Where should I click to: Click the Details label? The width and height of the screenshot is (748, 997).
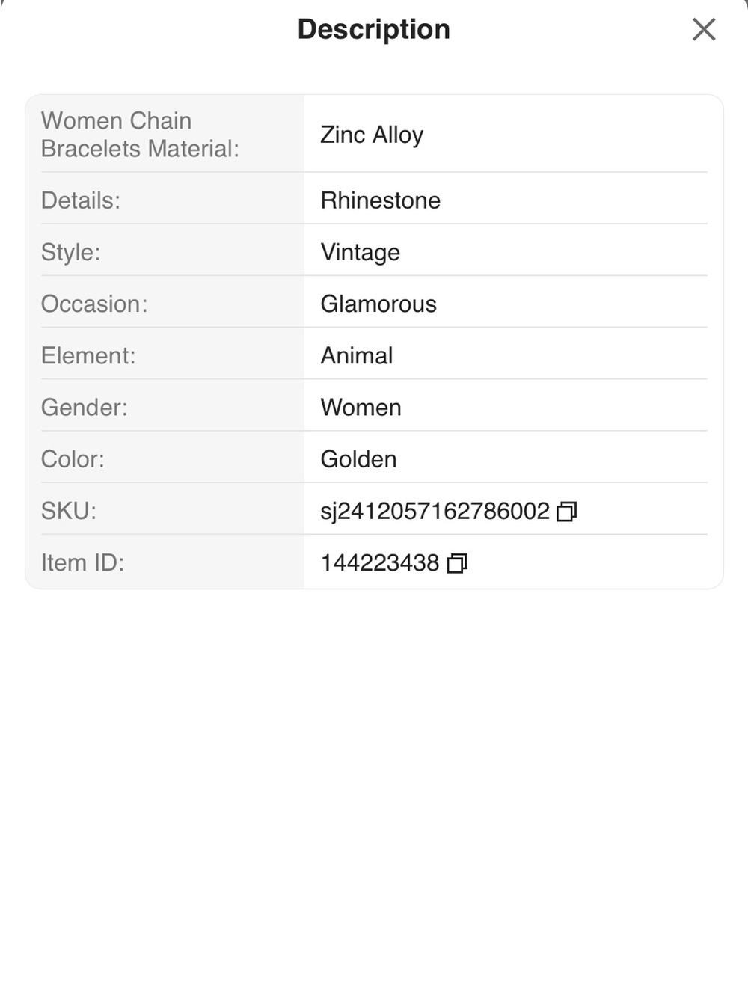point(80,200)
